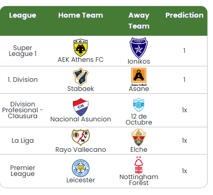213x195 pixels.
Task: Click the AEK Athens FC crest
Action: point(81,48)
